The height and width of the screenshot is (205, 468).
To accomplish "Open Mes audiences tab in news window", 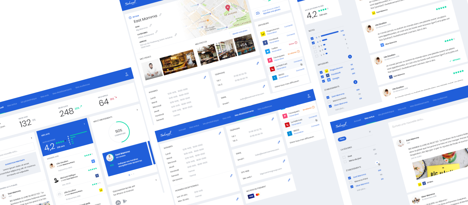I will tap(440, 99).
